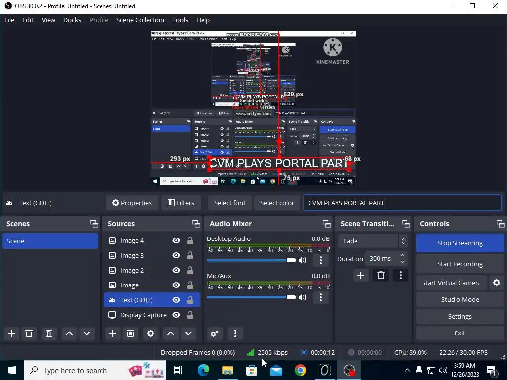Toggle visibility of the Image source
Viewport: 507px width, 380px height.
pos(176,285)
